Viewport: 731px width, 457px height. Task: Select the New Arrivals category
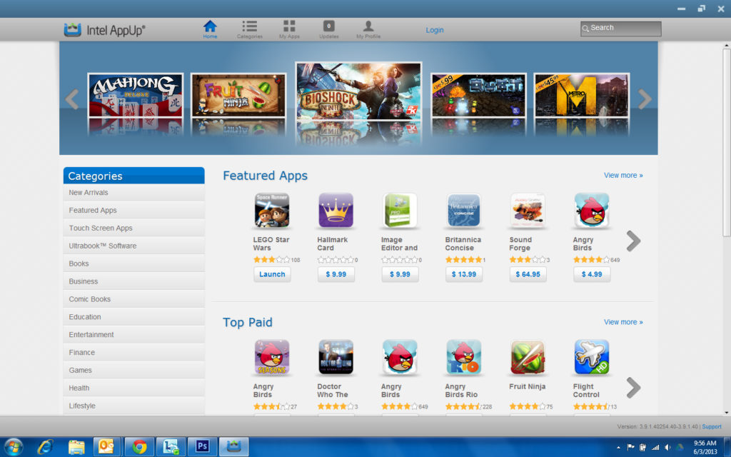133,193
